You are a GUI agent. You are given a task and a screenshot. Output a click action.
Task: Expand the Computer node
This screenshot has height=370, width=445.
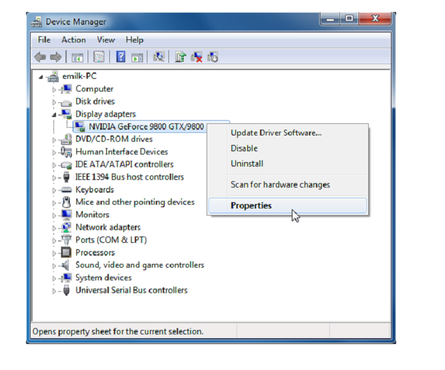tap(54, 90)
